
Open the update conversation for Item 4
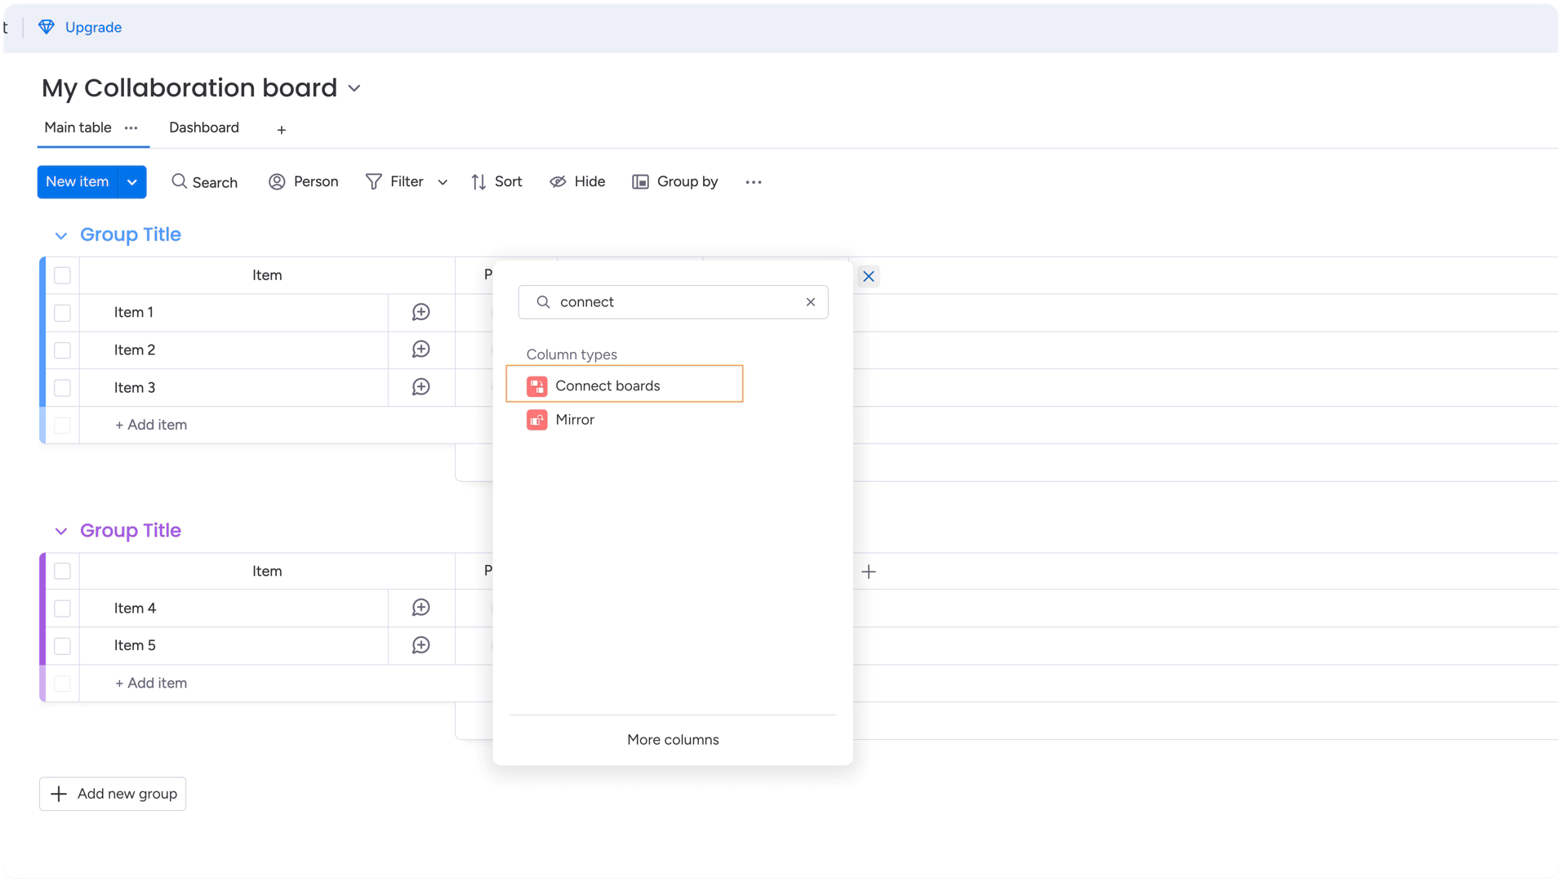pyautogui.click(x=421, y=608)
